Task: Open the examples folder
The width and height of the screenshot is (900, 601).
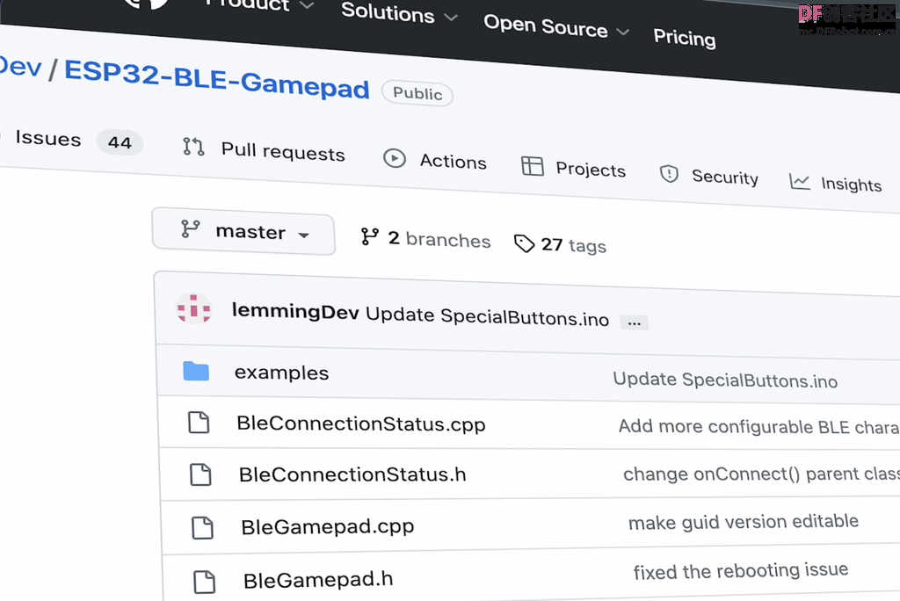Action: tap(281, 373)
